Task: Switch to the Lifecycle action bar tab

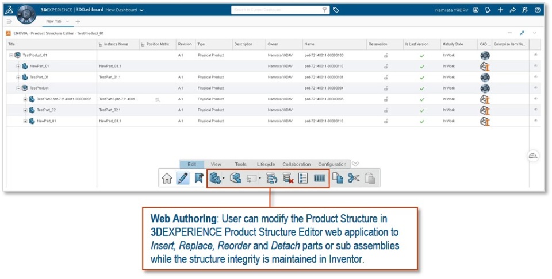Action: click(x=266, y=164)
